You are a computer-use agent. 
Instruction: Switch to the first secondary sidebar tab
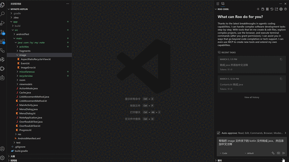coord(218,4)
